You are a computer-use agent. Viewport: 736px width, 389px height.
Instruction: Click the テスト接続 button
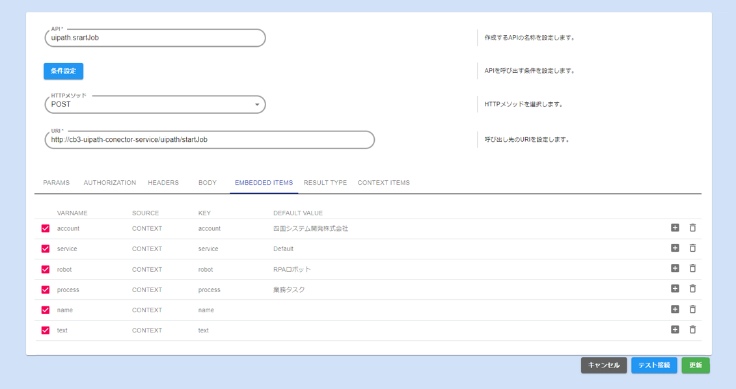654,365
